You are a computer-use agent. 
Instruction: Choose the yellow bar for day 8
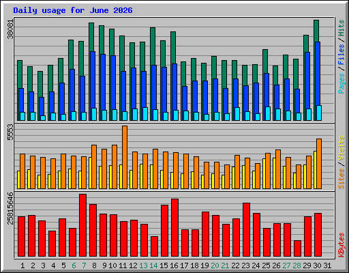pos(90,173)
